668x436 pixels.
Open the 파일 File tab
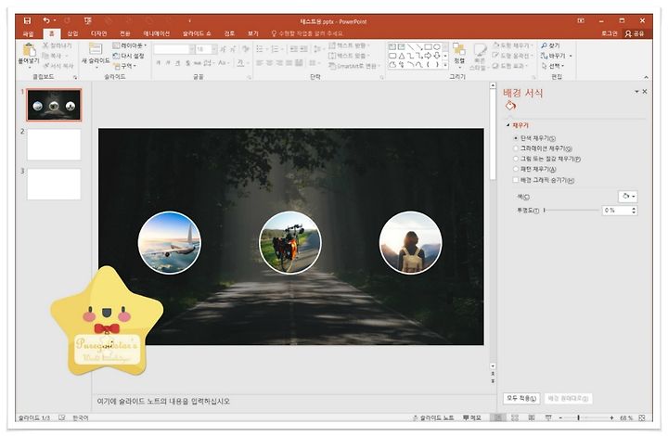click(x=28, y=33)
